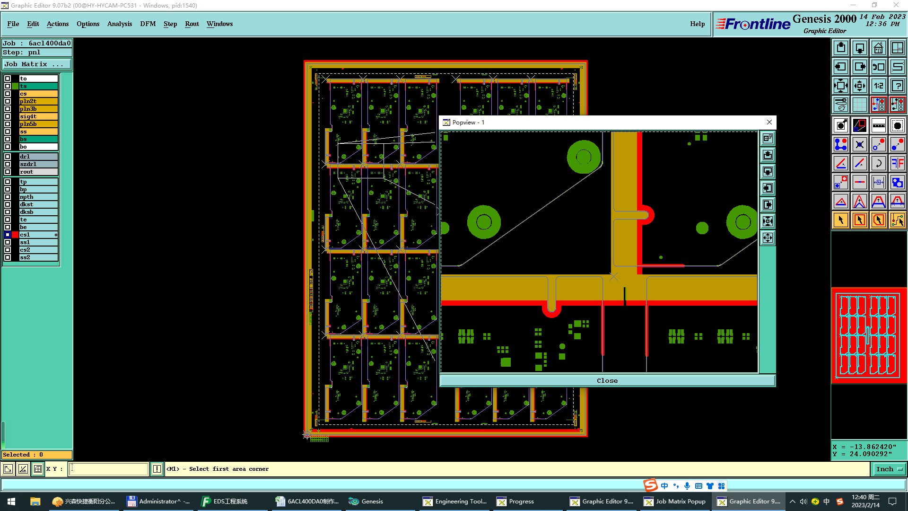Select the ruler measure tool
Image resolution: width=908 pixels, height=511 pixels.
[x=878, y=125]
